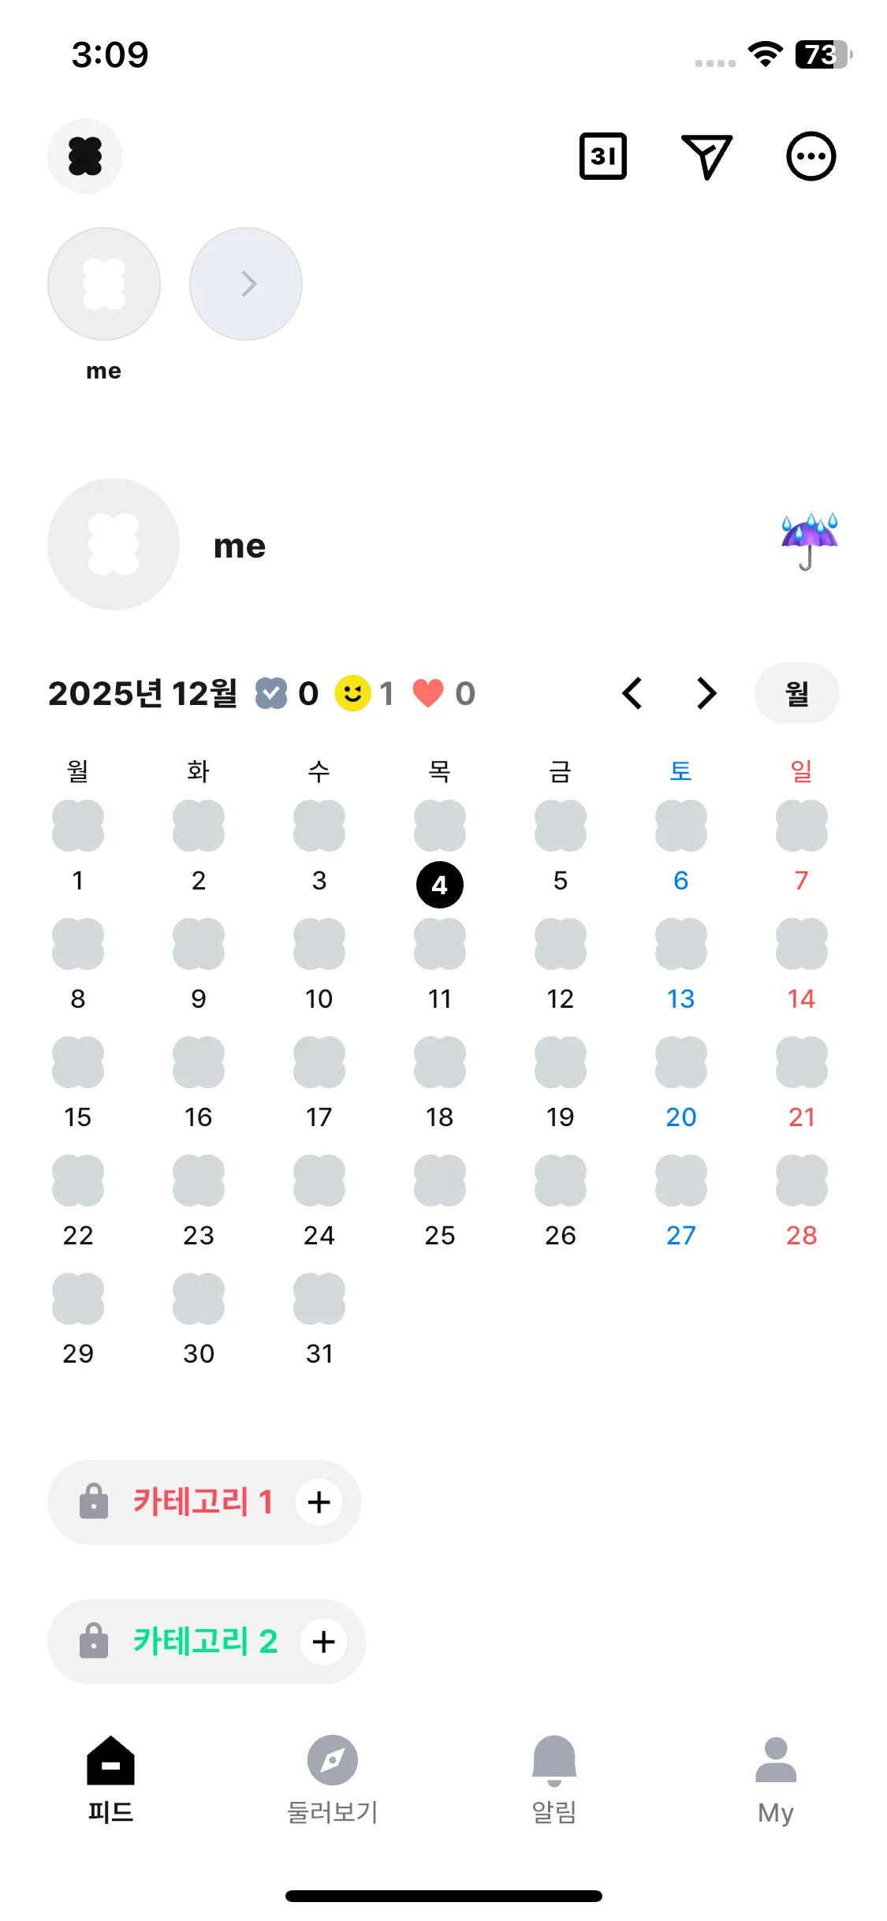Expand the friends list chevron circle
The height and width of the screenshot is (1921, 887).
tap(246, 284)
